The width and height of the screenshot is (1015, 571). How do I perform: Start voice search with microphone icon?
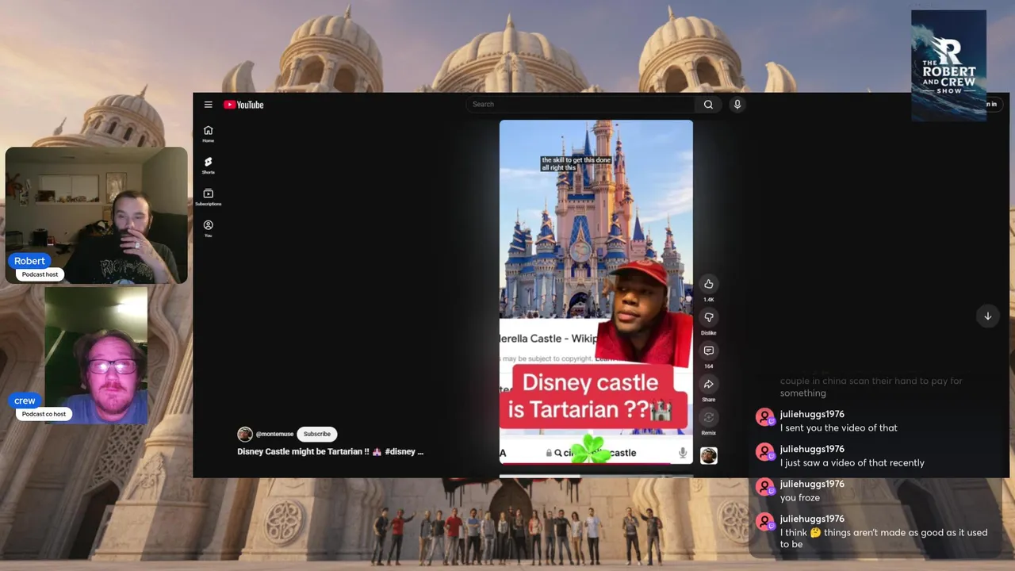point(737,105)
